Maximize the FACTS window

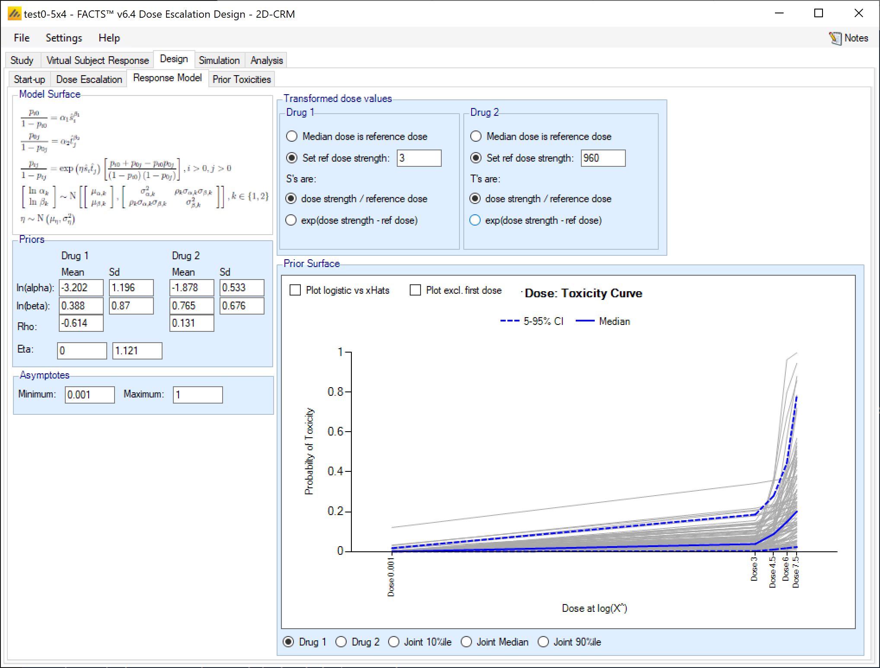point(818,13)
